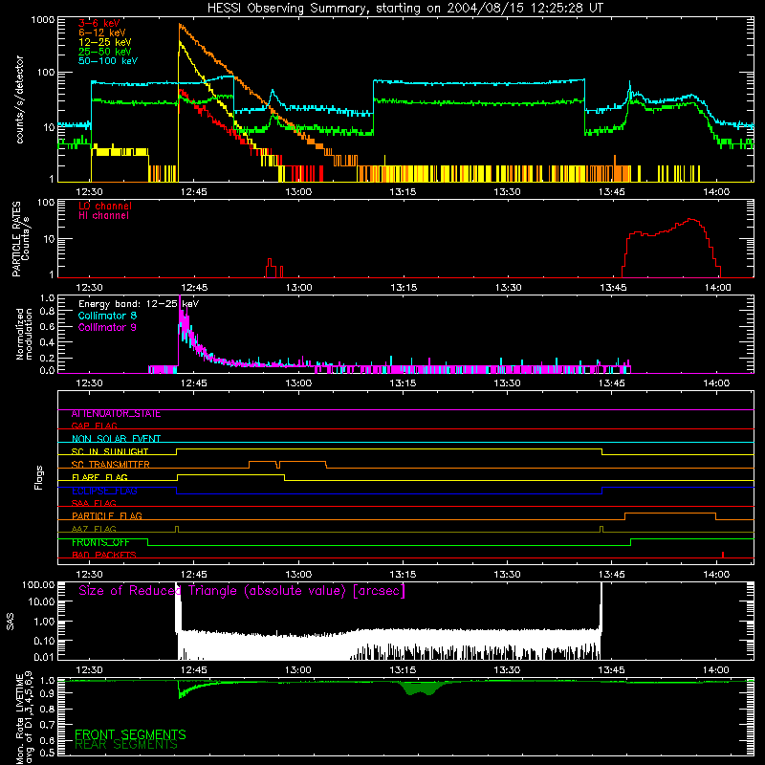
Task: Click 13:45 tick label under SAS plot
Action: (611, 670)
